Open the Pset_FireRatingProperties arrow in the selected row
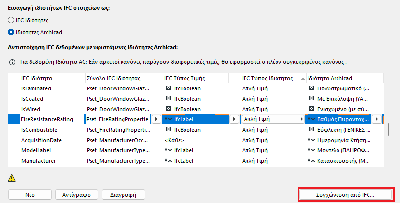Image resolution: width=400 pixels, height=203 pixels. [x=156, y=119]
